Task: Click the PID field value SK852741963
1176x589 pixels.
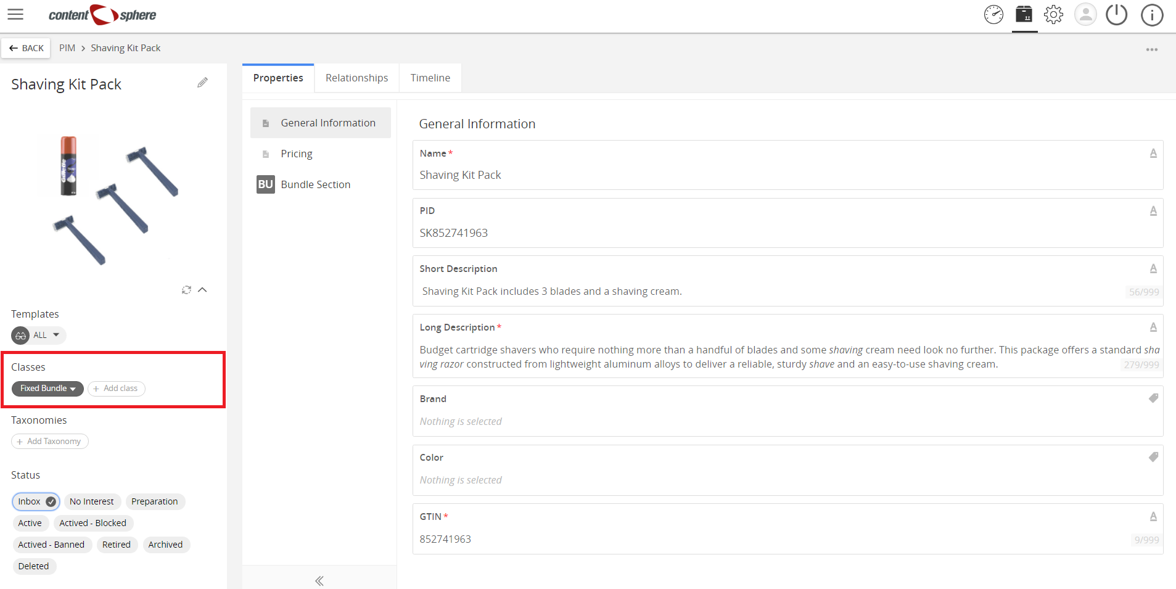Action: [x=454, y=233]
